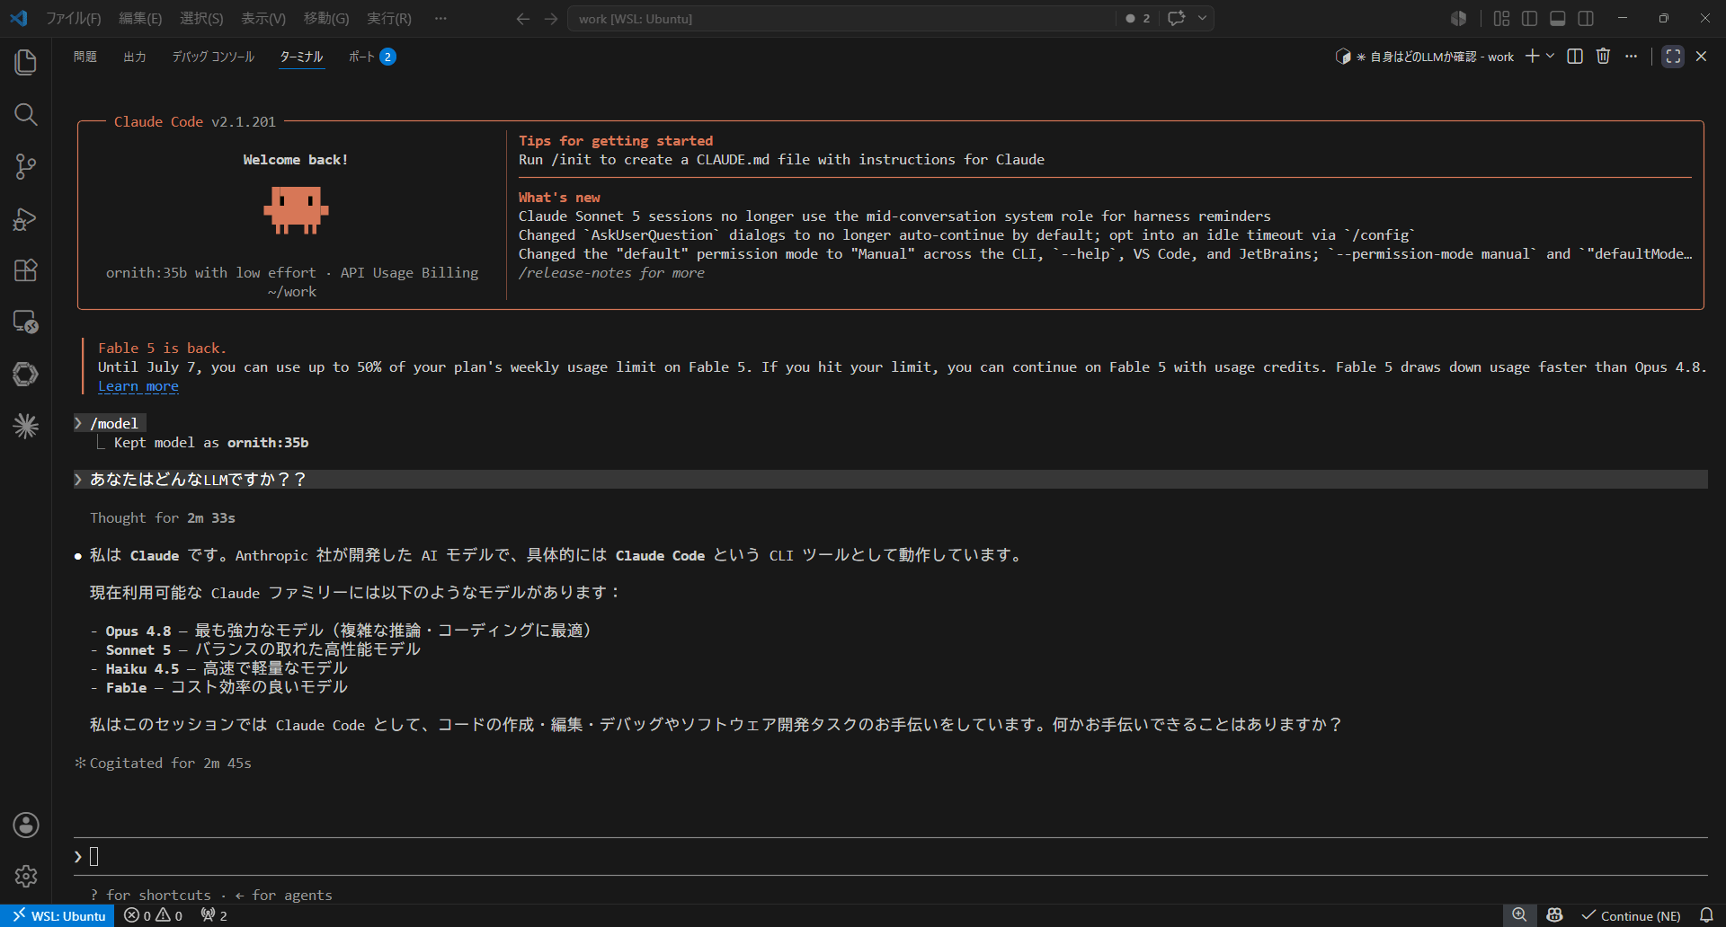Kill terminal with the trash icon
The image size is (1726, 927).
tap(1603, 57)
